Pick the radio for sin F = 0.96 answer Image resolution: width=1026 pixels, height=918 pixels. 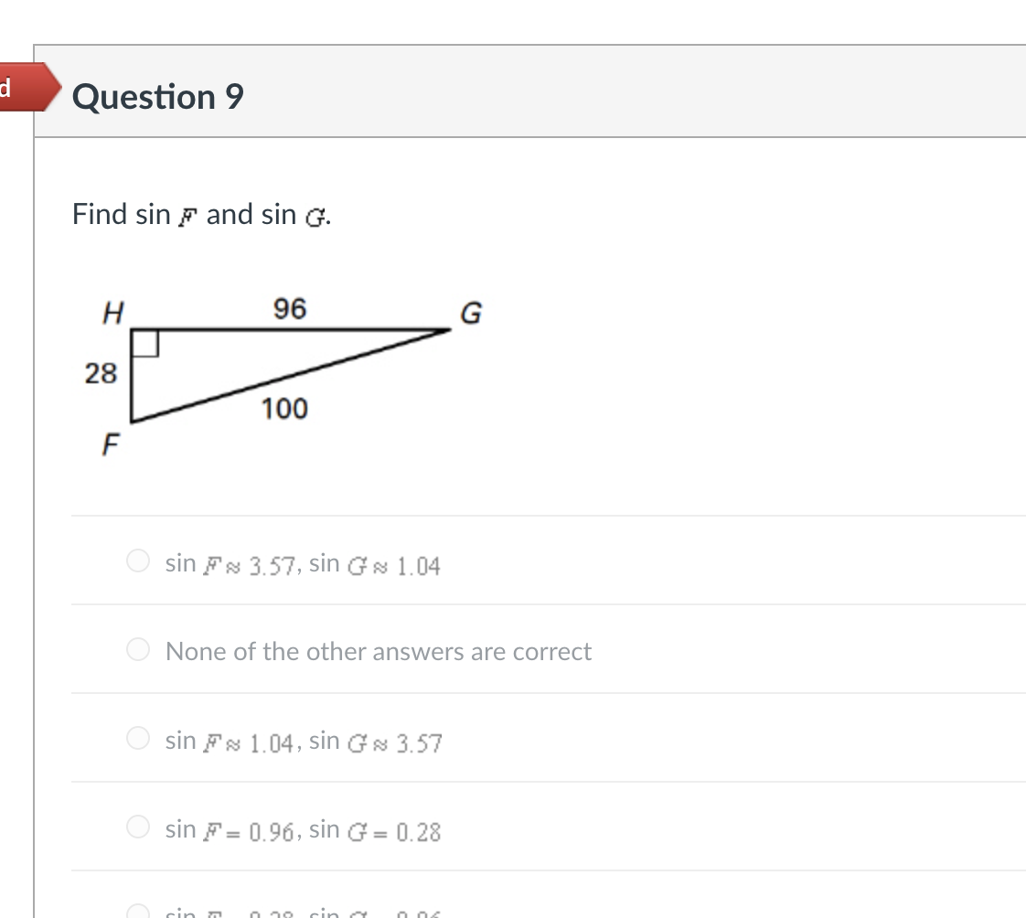coord(137,827)
